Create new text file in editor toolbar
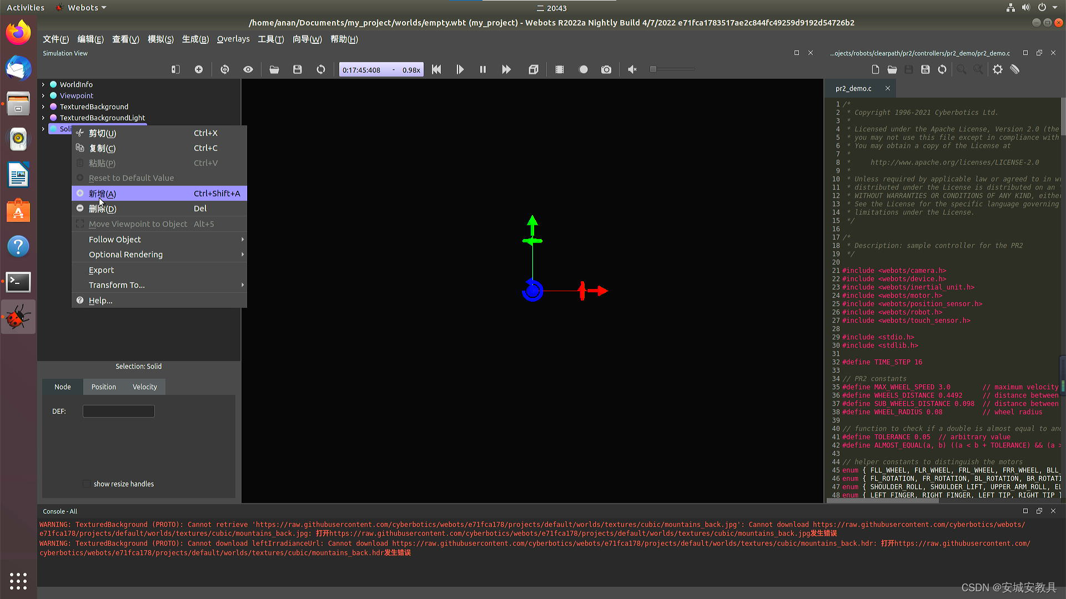Screen dimensions: 1066x599 [x=876, y=69]
